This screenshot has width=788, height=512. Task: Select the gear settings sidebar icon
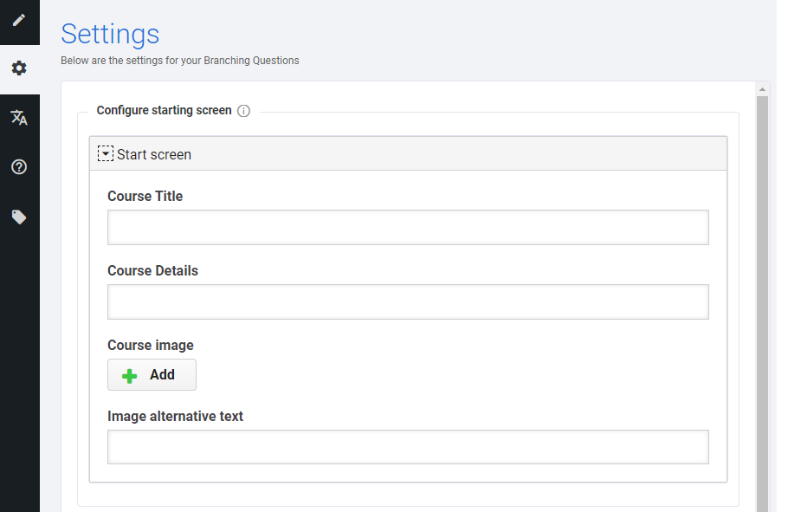[x=19, y=68]
